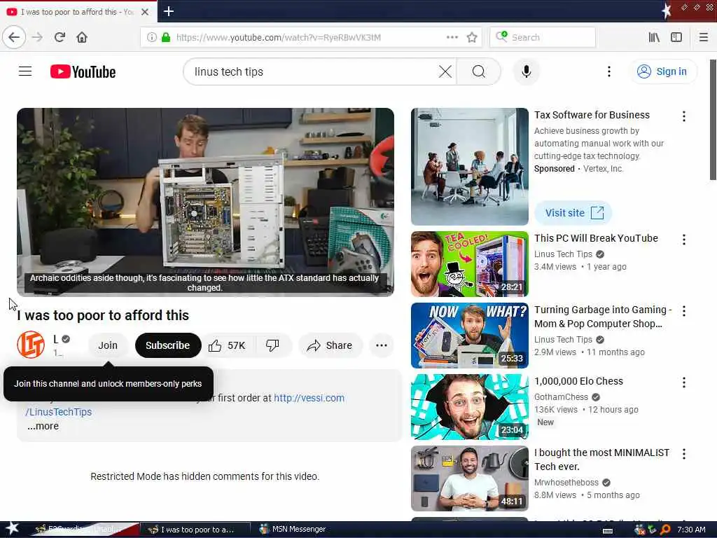Show site information icon in address bar
Screen dimensions: 717x538
151,37
